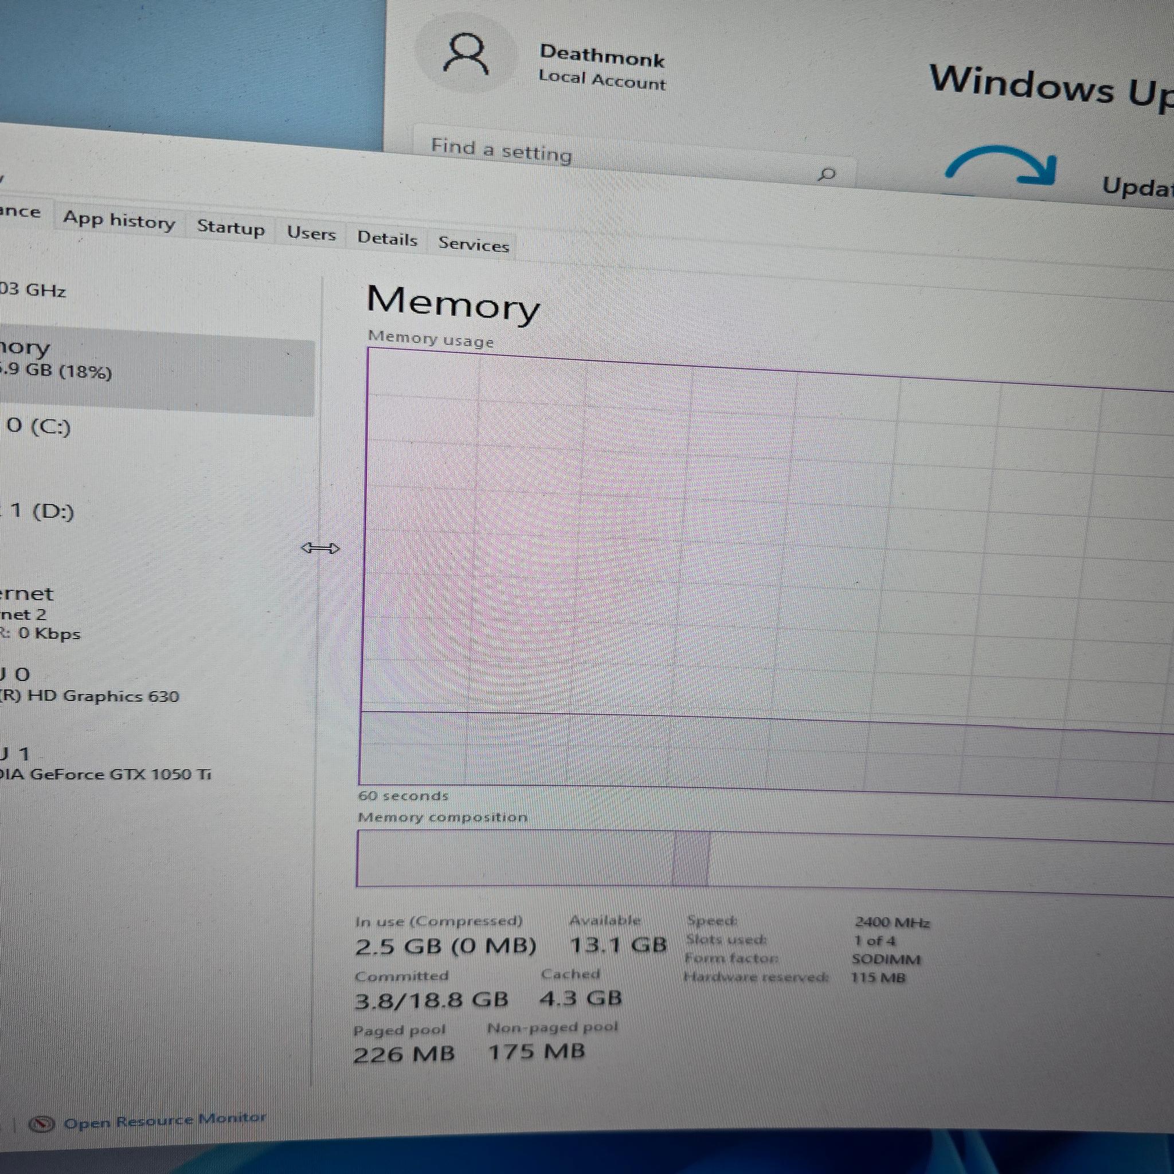Click the Committed 3.8/18.8 GB value
1174x1174 pixels.
point(431,1000)
